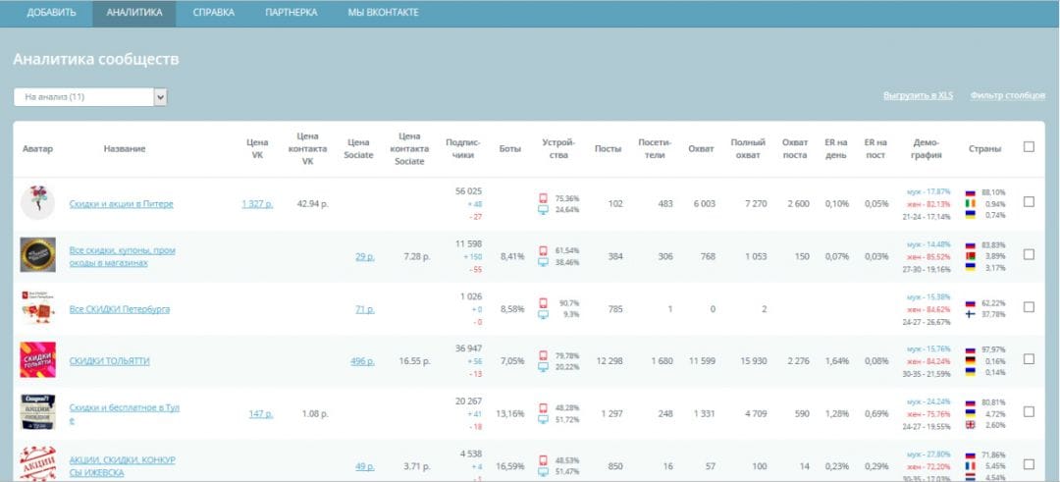Check the box for 'АКЦИИ, СКИДКИ, КОНКУРСЫ ИЖЕВСКА'
This screenshot has width=1060, height=482.
[1029, 464]
